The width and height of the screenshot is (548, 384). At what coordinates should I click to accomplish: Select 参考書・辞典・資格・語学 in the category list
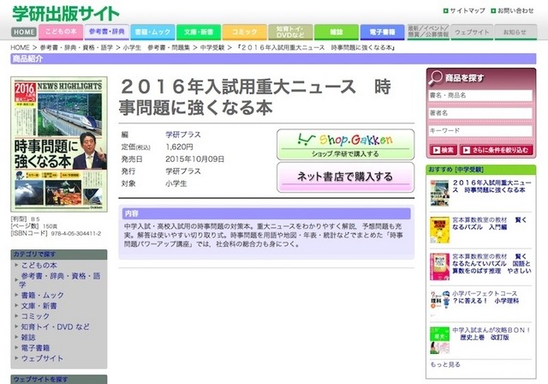pos(60,280)
